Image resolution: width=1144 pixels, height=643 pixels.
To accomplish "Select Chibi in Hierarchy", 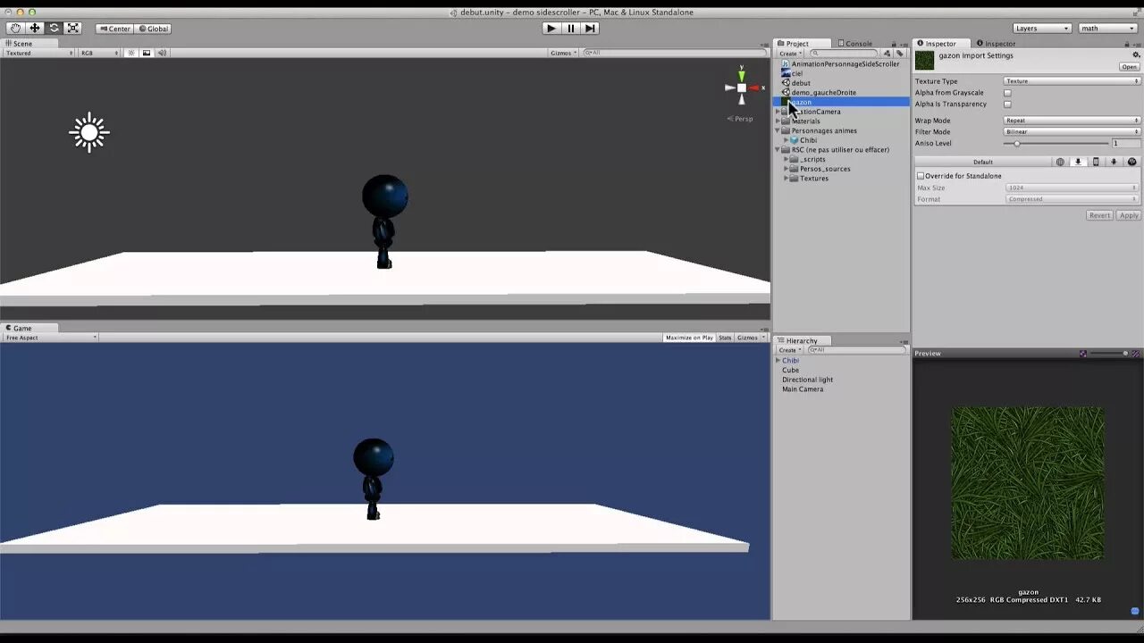I will 791,361.
